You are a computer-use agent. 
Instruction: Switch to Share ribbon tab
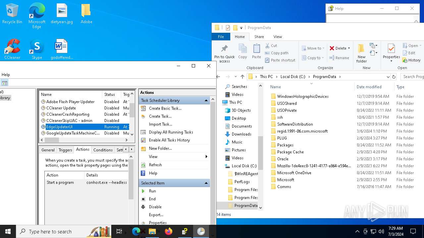point(259,37)
